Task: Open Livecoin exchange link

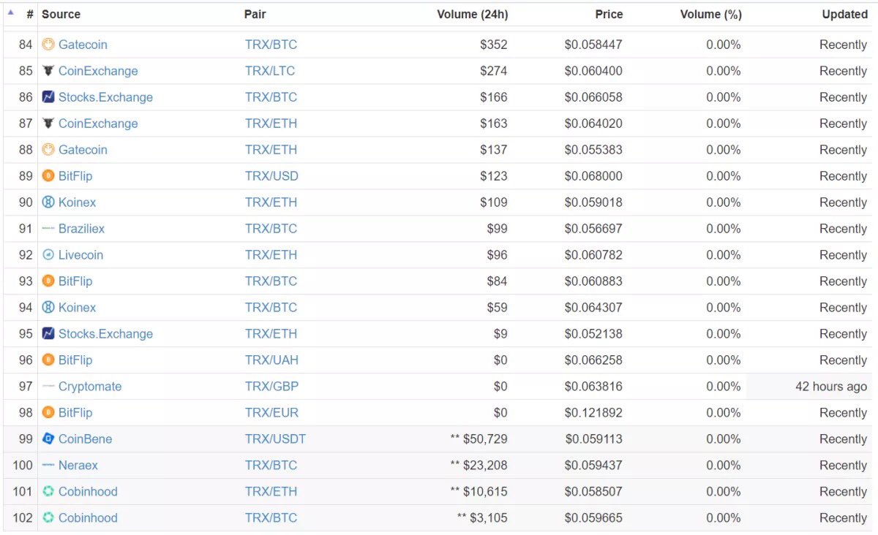Action: click(80, 255)
